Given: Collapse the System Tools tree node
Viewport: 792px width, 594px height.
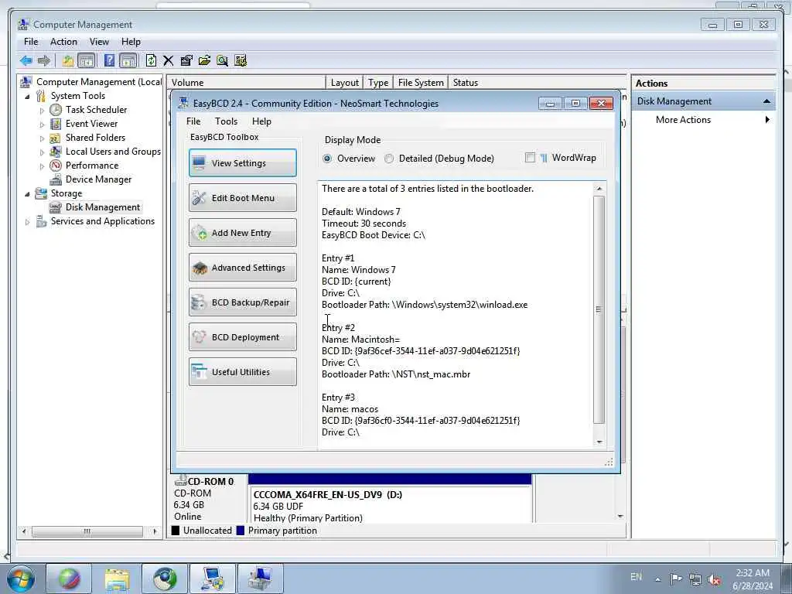Looking at the screenshot, I should [27, 96].
